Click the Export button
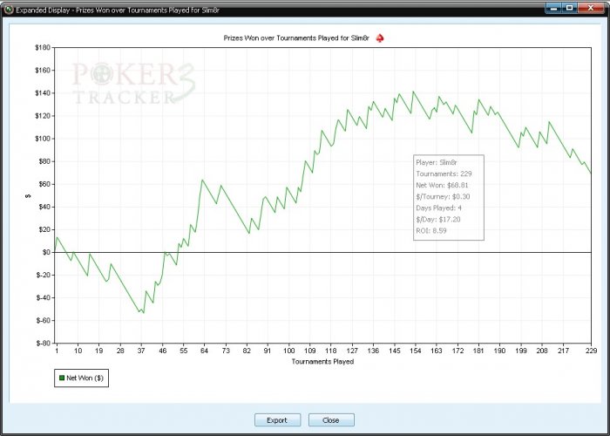The height and width of the screenshot is (436, 610). tap(277, 420)
